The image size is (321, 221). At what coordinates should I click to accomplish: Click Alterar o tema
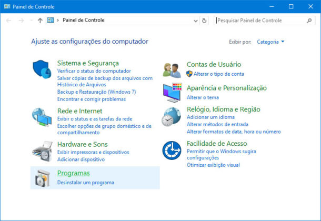click(203, 98)
